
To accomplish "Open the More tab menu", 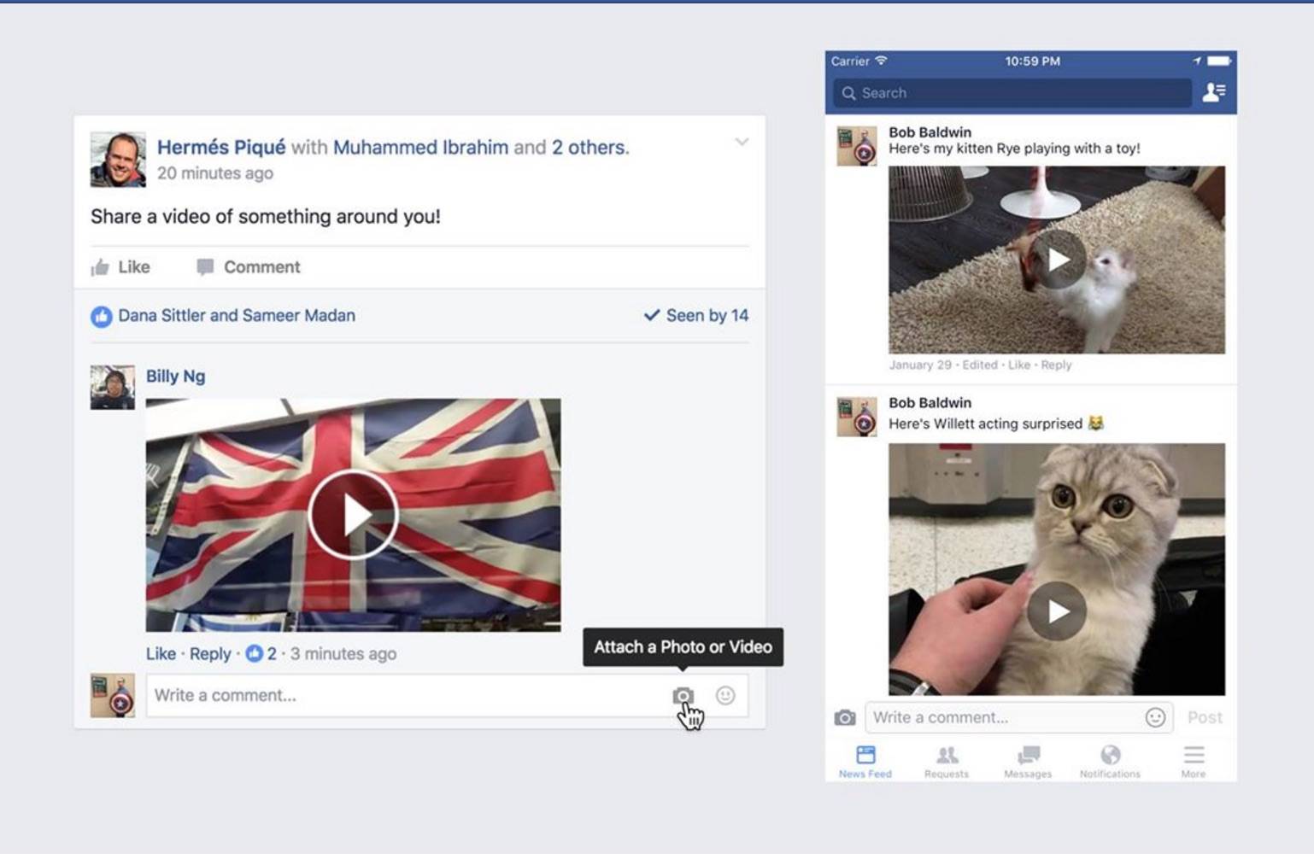I will [1194, 762].
